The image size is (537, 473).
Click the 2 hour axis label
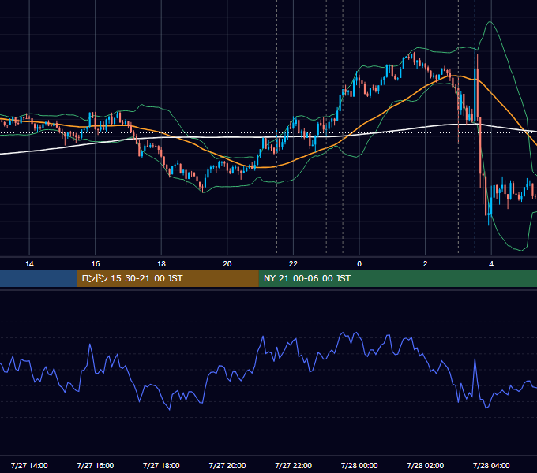click(426, 264)
